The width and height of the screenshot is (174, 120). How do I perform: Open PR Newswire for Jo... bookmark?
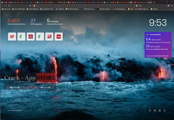88,9
